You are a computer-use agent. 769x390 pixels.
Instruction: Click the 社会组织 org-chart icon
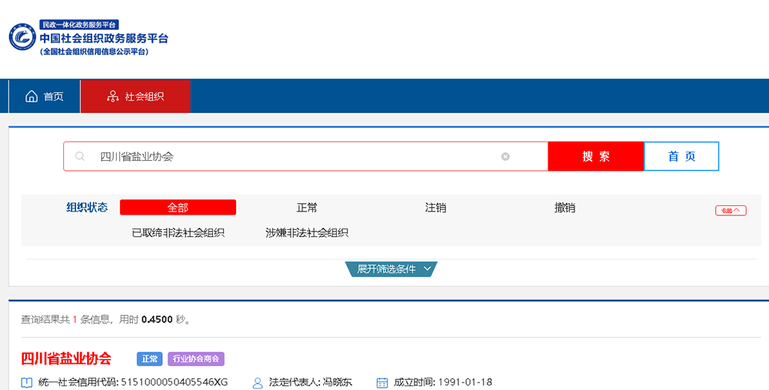click(x=113, y=96)
